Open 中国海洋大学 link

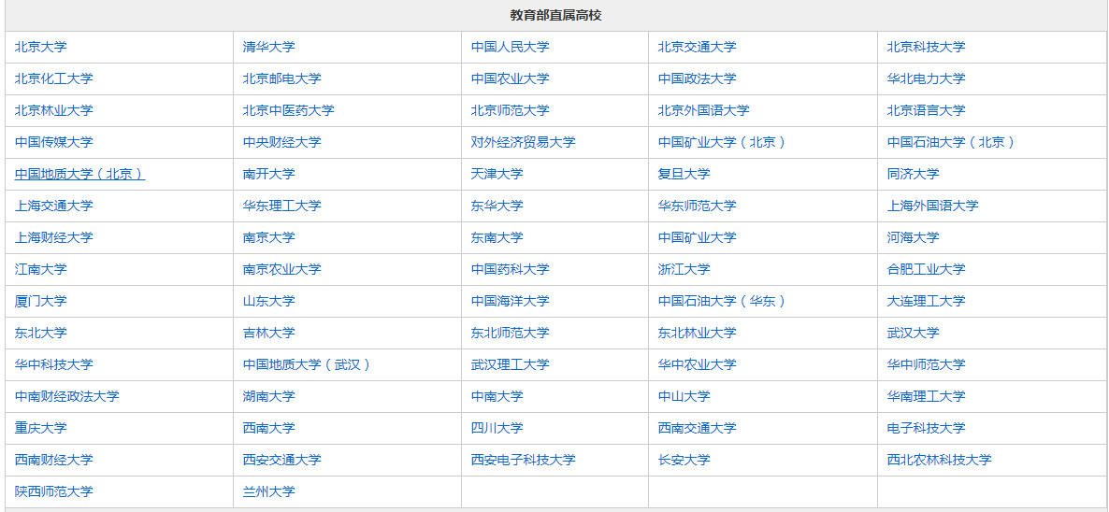510,302
